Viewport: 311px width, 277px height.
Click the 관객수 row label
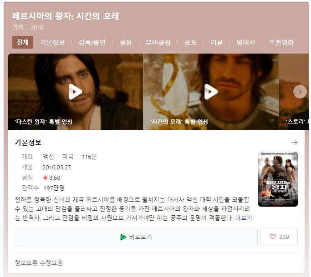click(30, 188)
